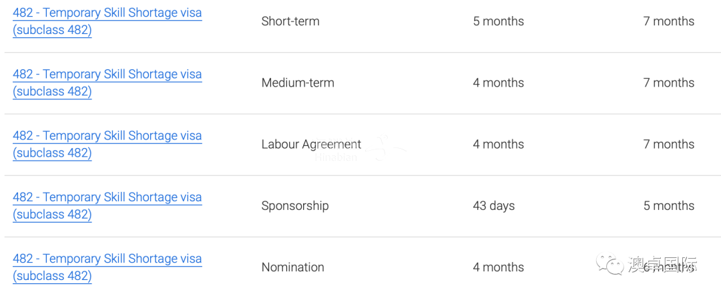The image size is (721, 296).
Task: Click 7 months in the Short-term row
Action: [668, 21]
